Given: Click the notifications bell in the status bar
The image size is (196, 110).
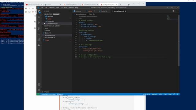Looking at the screenshot, I should point(177,94).
